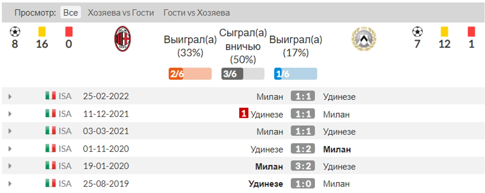The height and width of the screenshot is (193, 485).
Task: Switch to "Гости vs Хозяева" filter
Action: pos(196,13)
